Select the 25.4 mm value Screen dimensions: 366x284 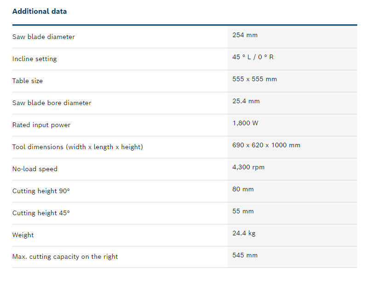246,101
